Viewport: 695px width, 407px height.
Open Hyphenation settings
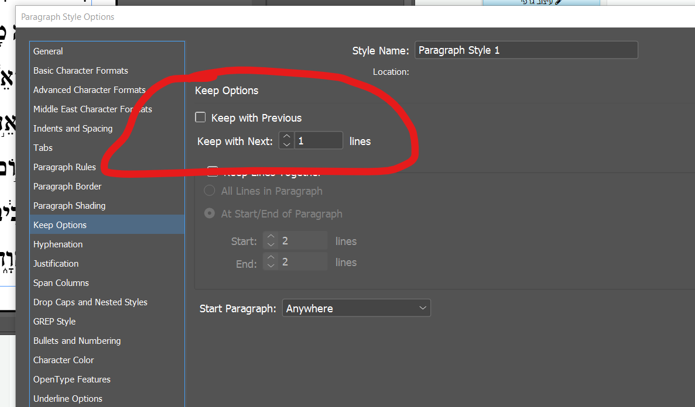[107, 244]
